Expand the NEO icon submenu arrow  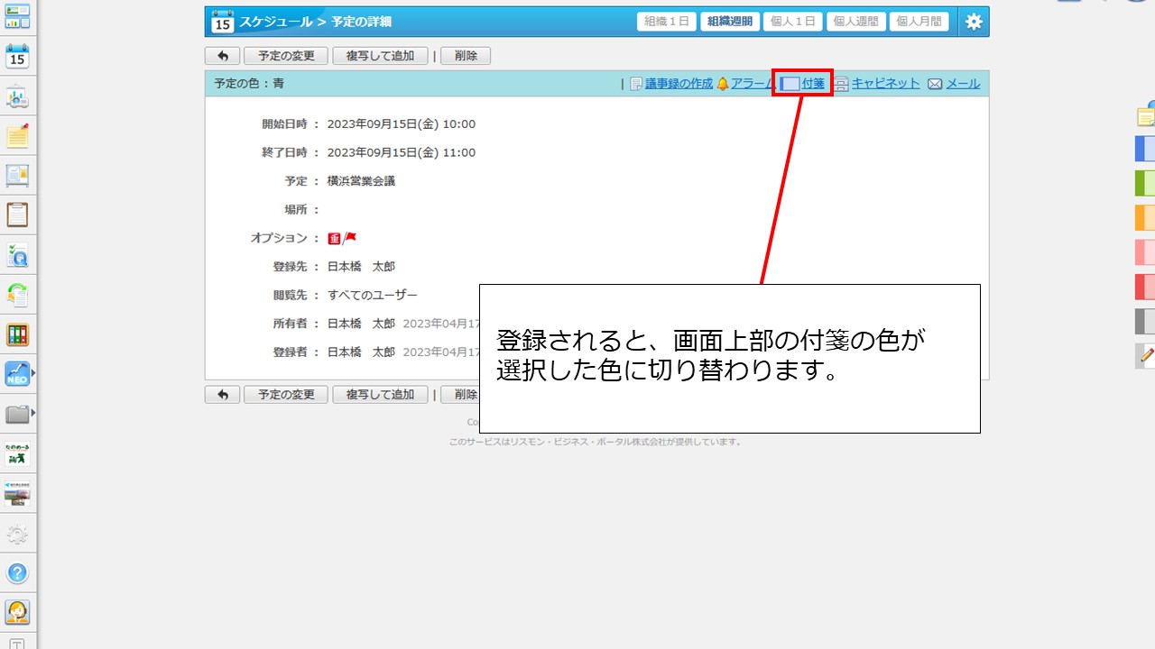(x=33, y=373)
